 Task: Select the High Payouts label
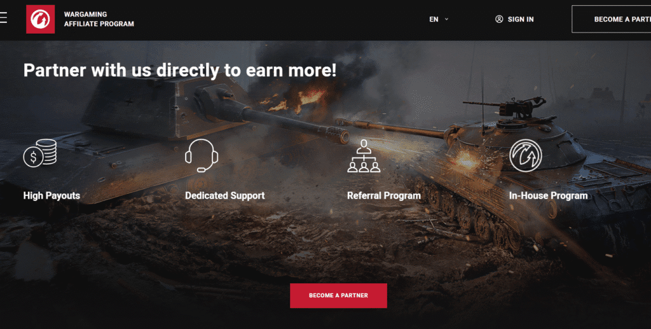click(51, 195)
